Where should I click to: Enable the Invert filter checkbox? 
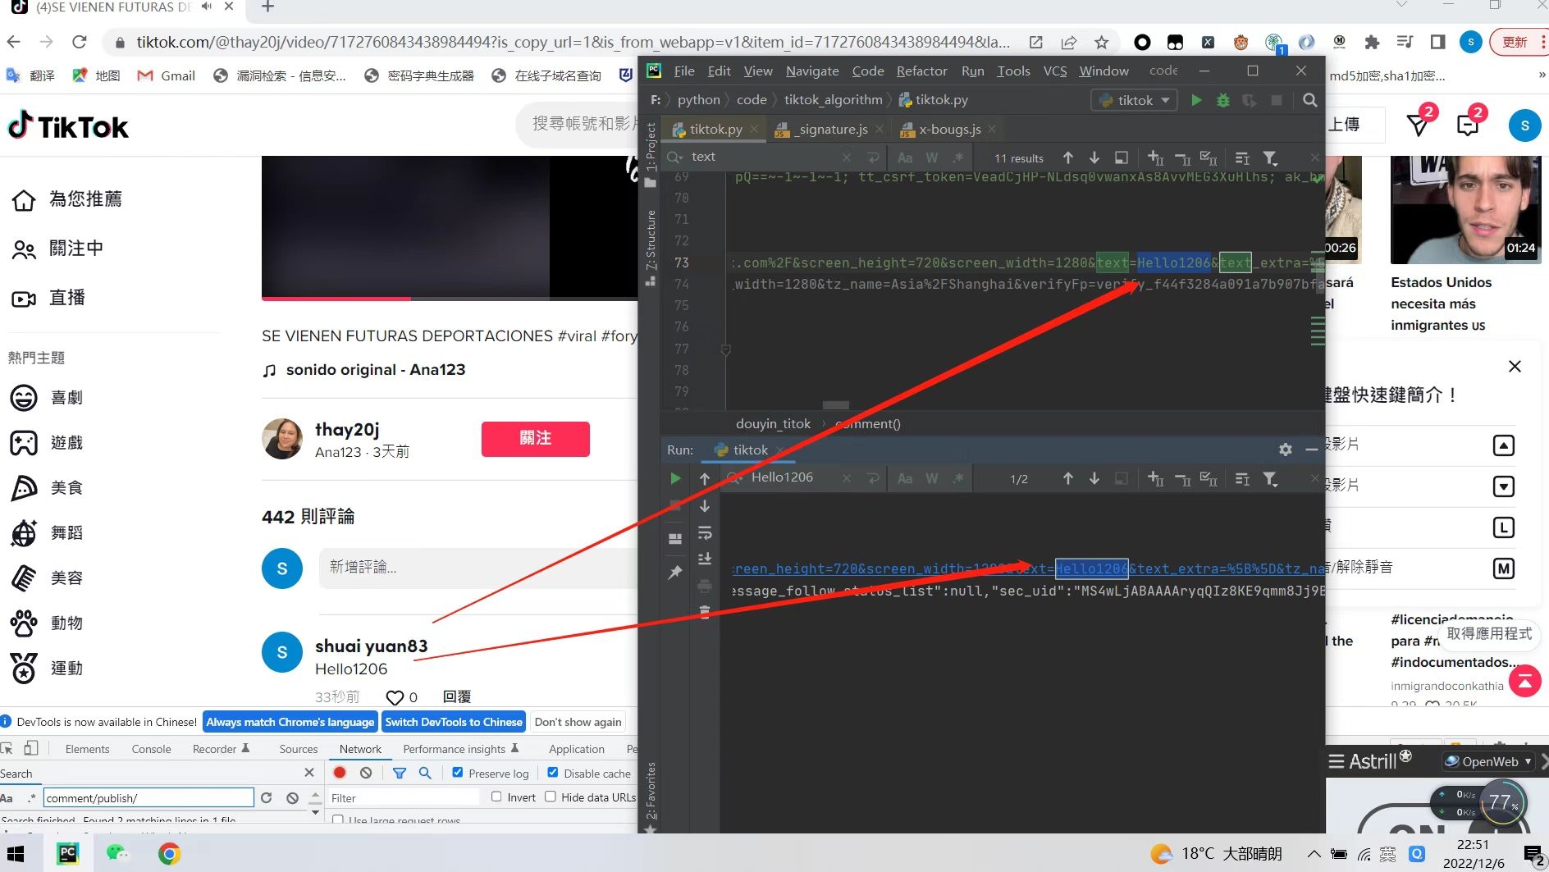[496, 797]
